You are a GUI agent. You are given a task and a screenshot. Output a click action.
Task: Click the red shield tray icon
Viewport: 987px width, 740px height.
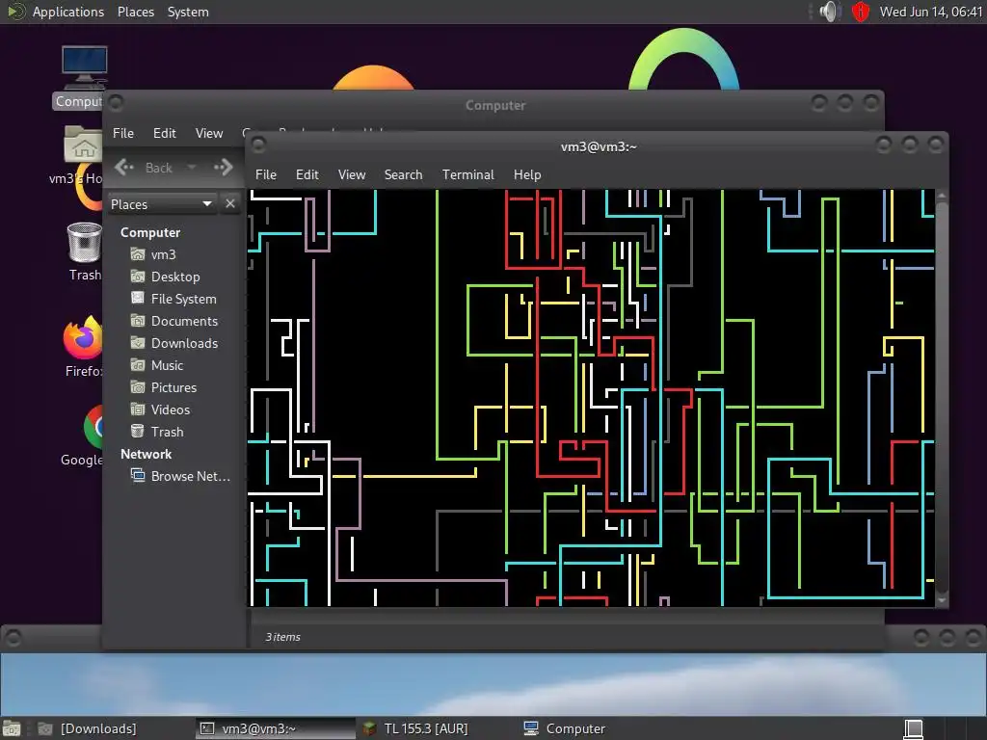tap(861, 12)
